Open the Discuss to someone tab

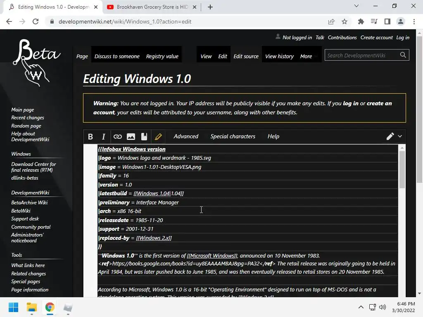(117, 56)
